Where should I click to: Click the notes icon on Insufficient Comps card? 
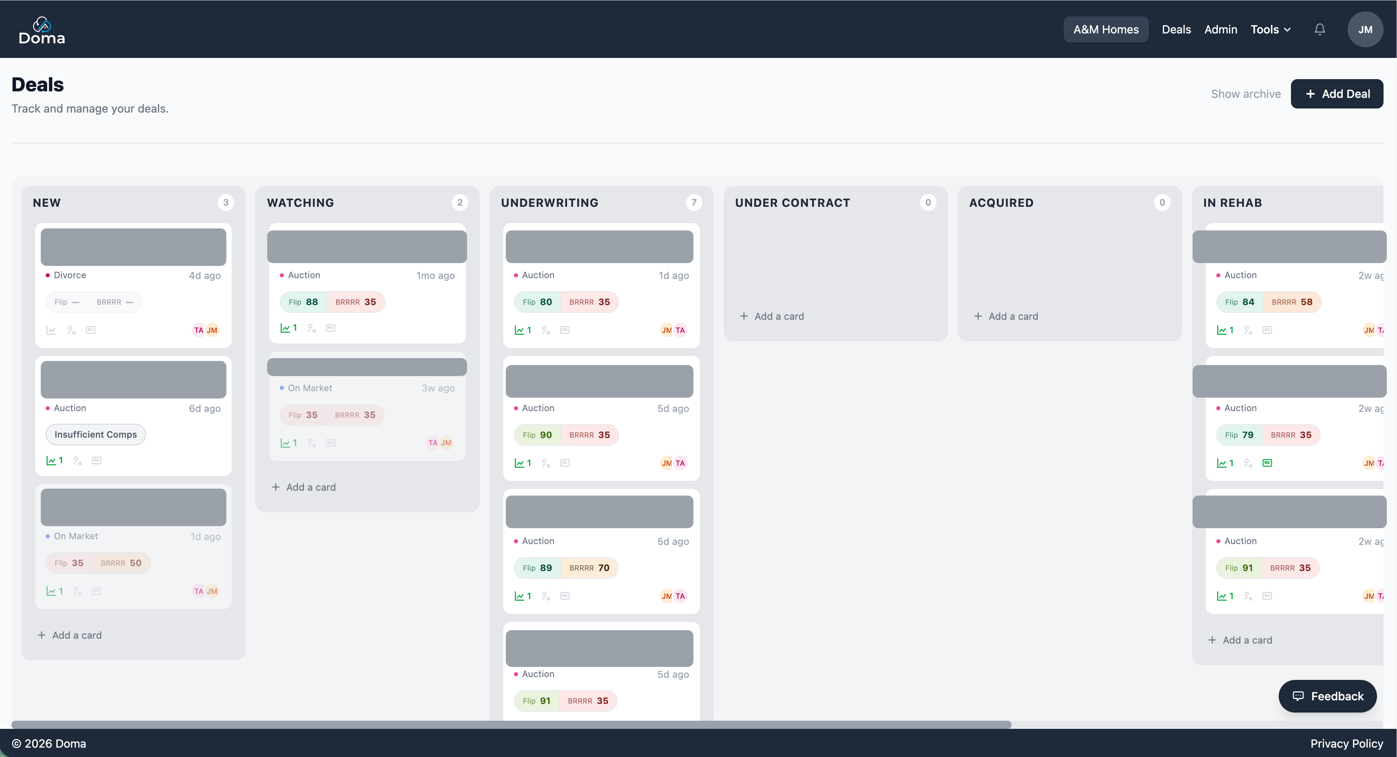[x=97, y=460]
